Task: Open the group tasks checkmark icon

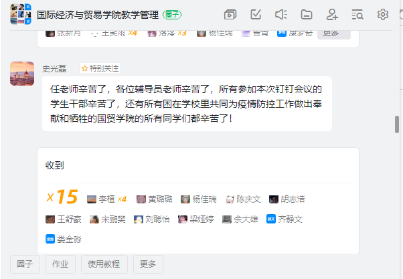Action: 256,15
